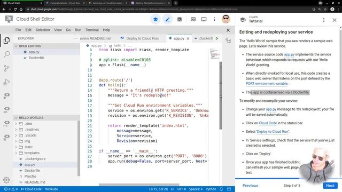Click Cloud Code in the status bar

coord(31,189)
